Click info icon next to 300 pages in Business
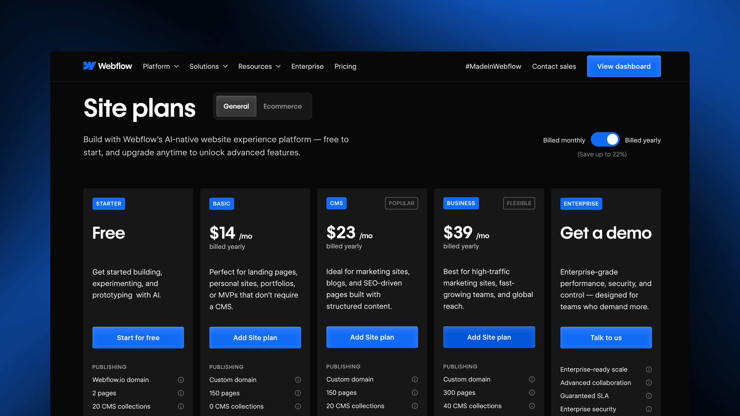 coord(532,393)
